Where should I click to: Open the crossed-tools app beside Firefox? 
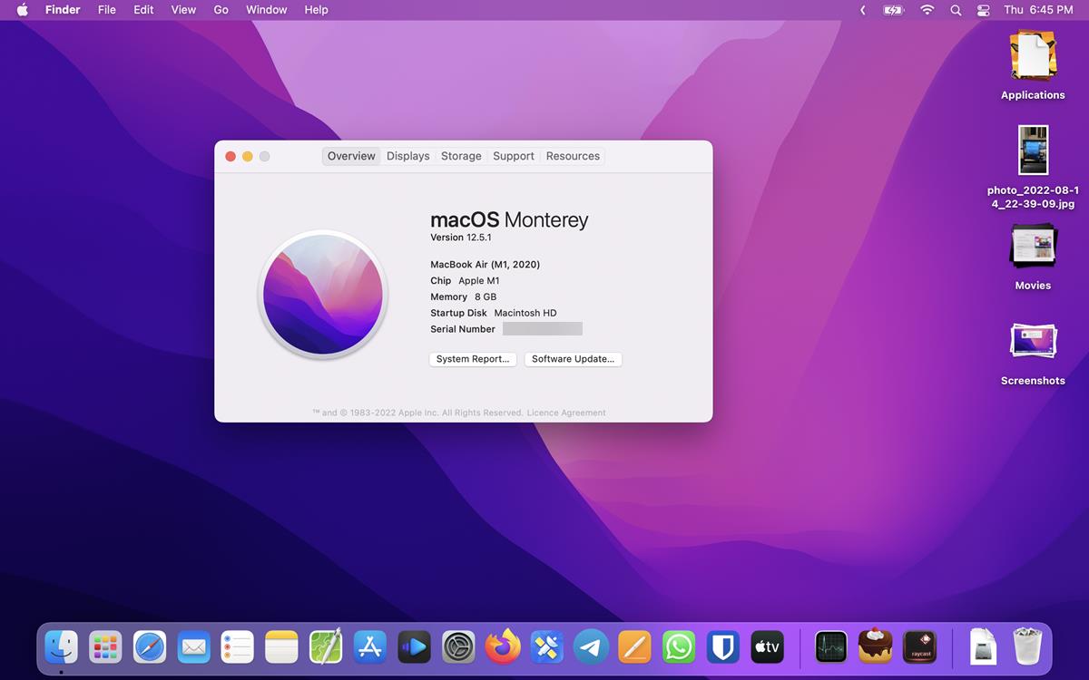click(547, 646)
